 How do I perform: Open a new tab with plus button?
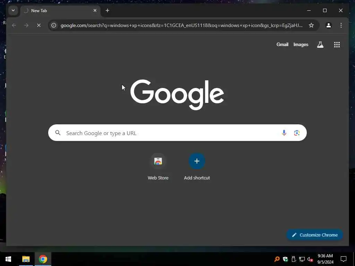point(107,10)
